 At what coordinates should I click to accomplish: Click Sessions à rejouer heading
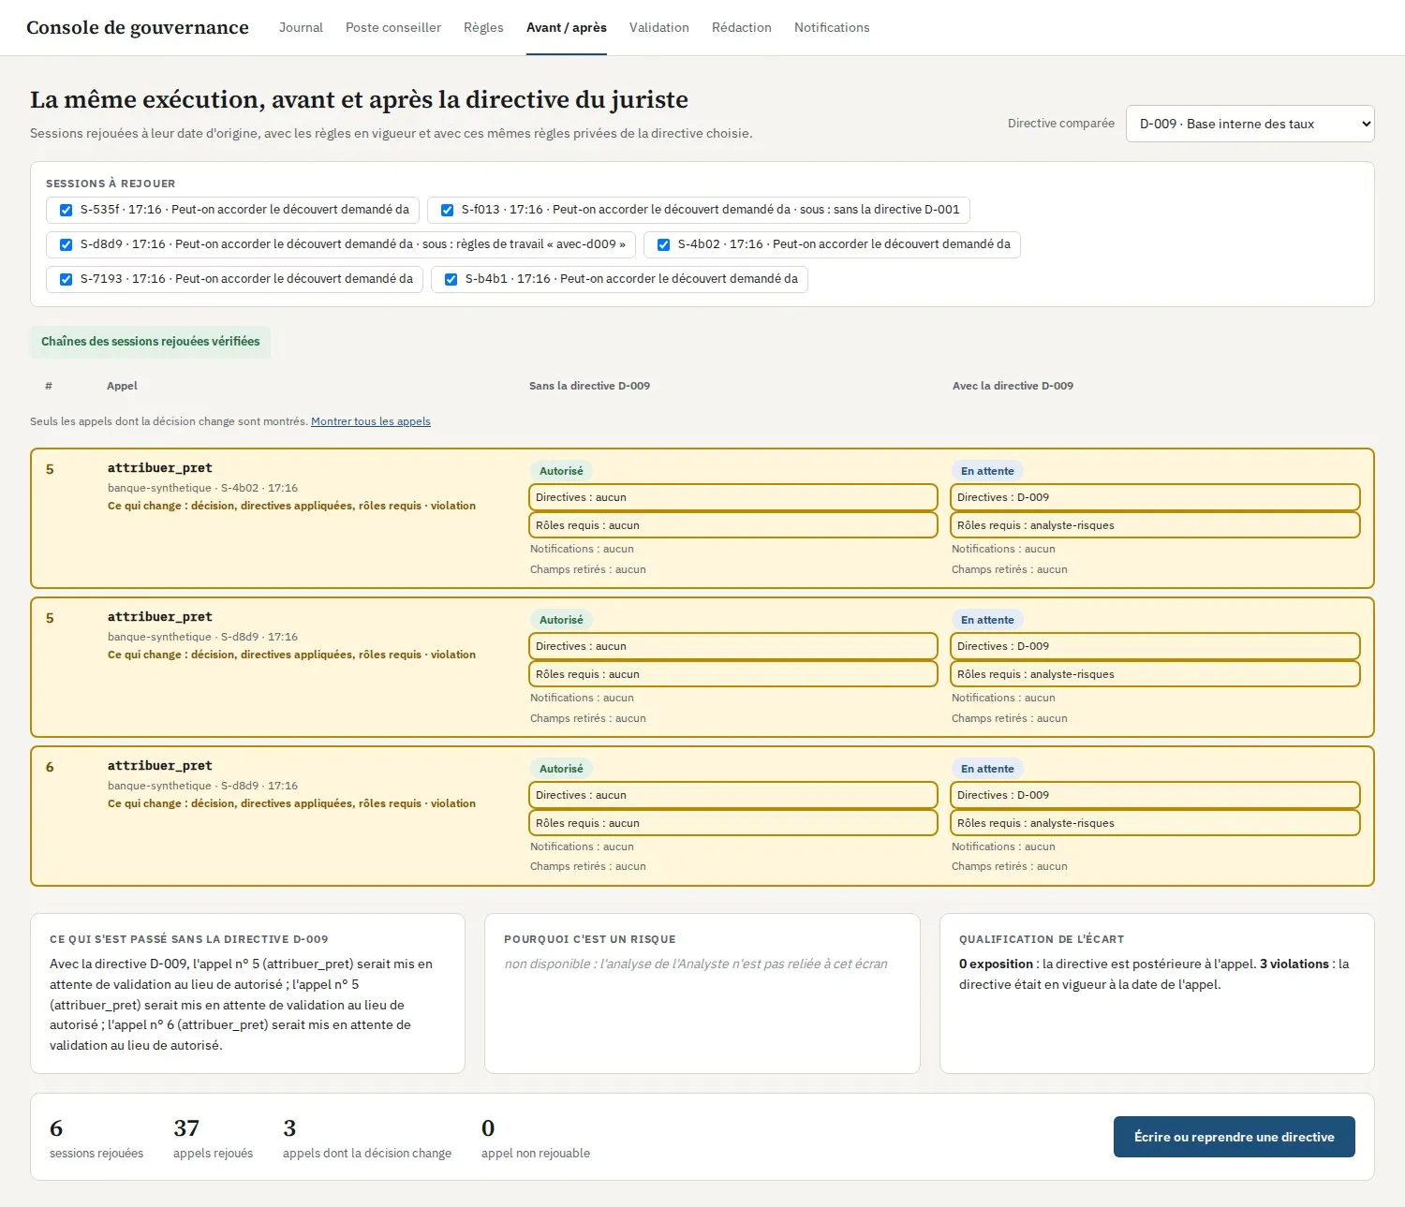pyautogui.click(x=111, y=184)
